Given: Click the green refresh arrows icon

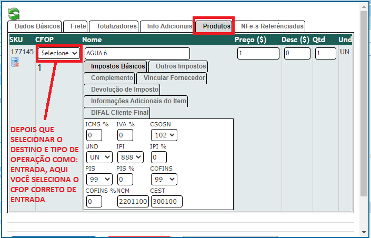Looking at the screenshot, I should click(14, 14).
